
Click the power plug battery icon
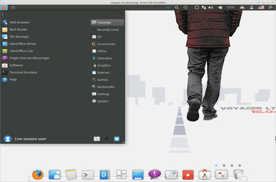pyautogui.click(x=220, y=8)
